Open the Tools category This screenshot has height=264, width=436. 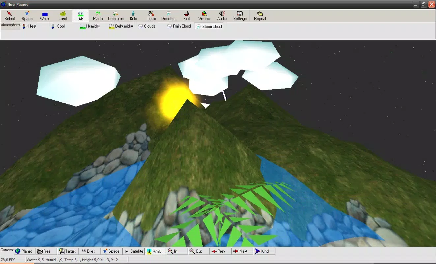151,16
